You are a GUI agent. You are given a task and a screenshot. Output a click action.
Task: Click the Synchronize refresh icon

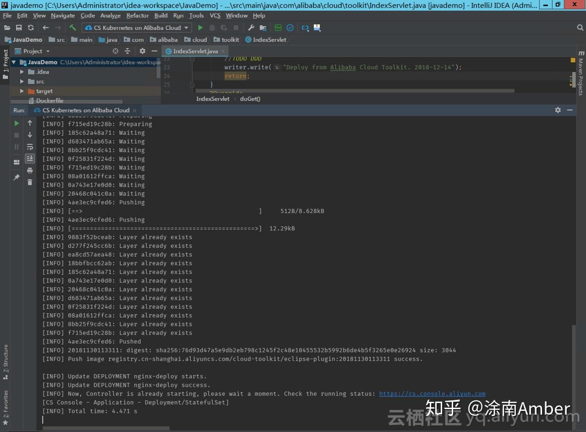coord(31,27)
